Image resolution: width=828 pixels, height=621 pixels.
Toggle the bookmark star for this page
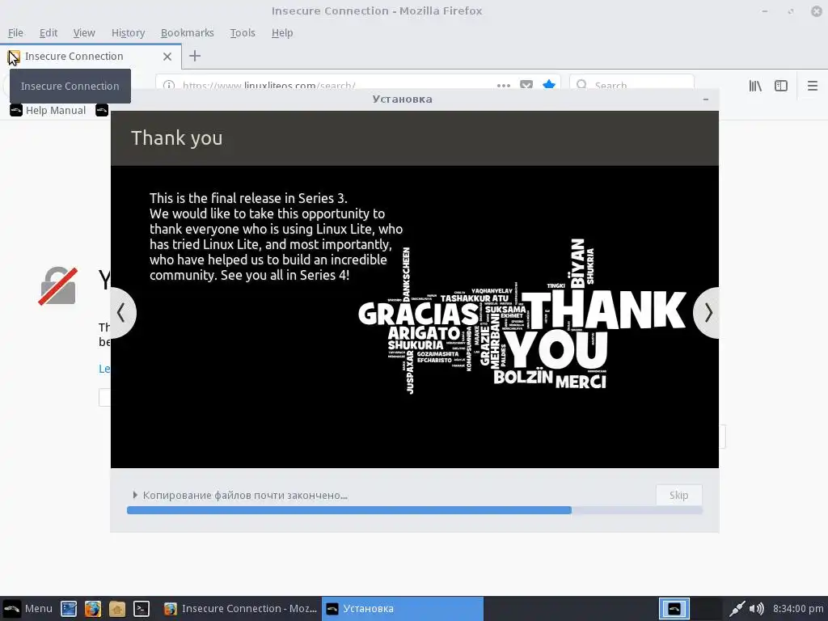click(x=549, y=84)
